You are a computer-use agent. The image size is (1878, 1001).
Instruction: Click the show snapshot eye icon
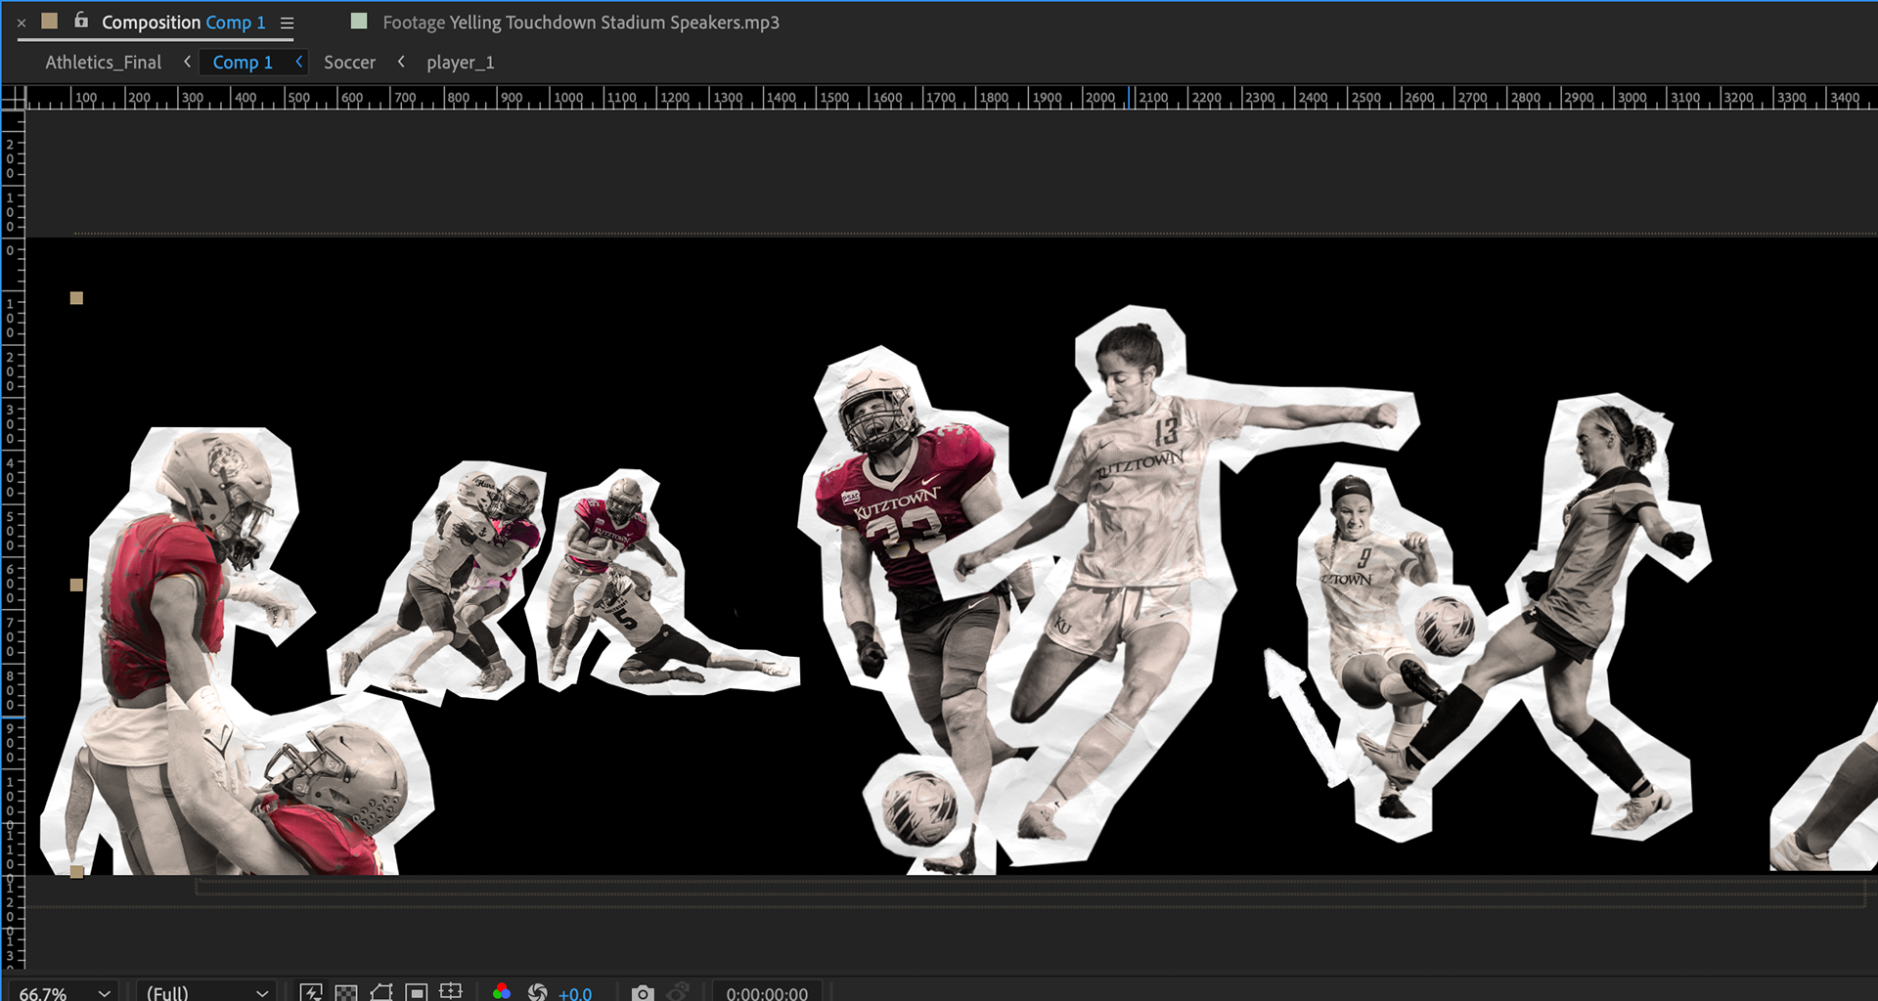pyautogui.click(x=678, y=992)
